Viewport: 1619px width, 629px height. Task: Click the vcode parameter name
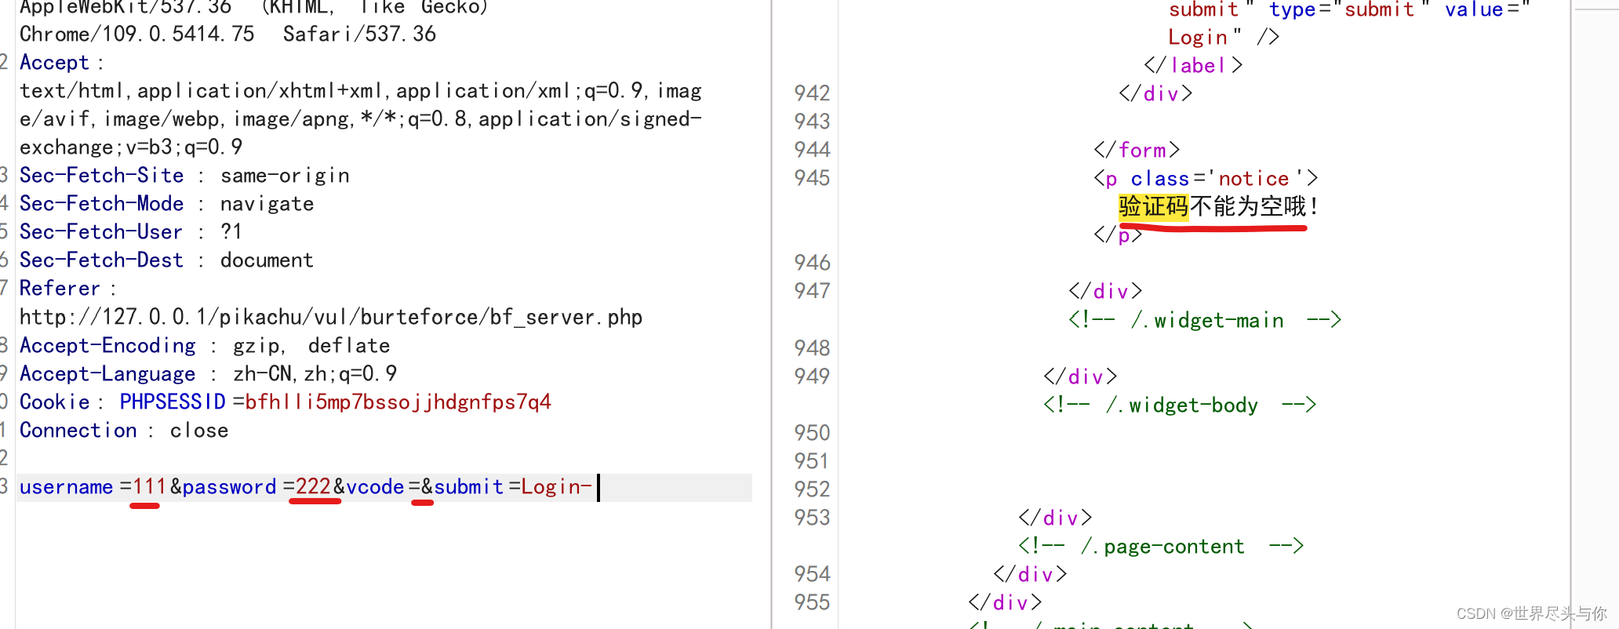pos(375,487)
